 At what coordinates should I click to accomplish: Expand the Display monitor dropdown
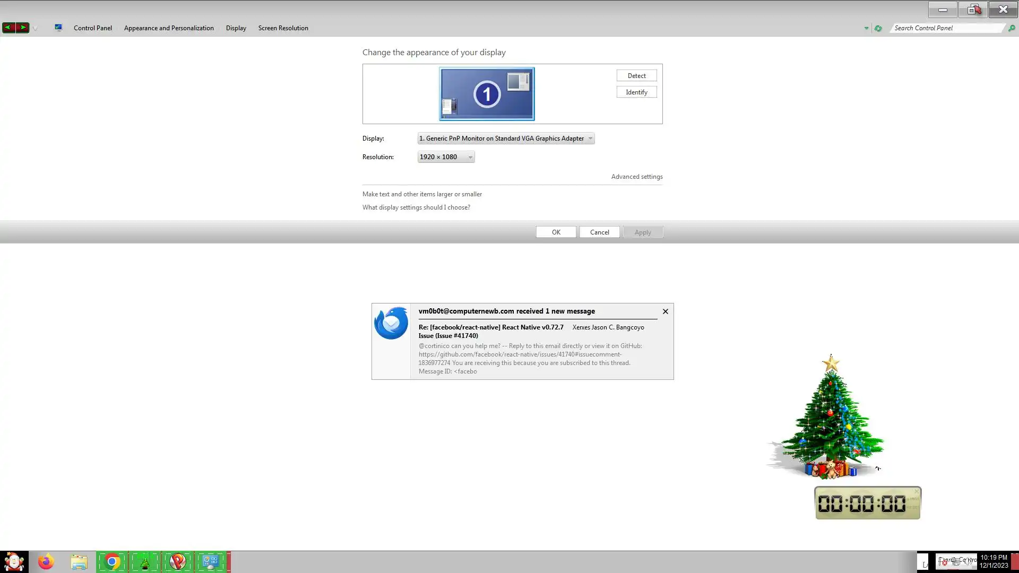click(506, 138)
